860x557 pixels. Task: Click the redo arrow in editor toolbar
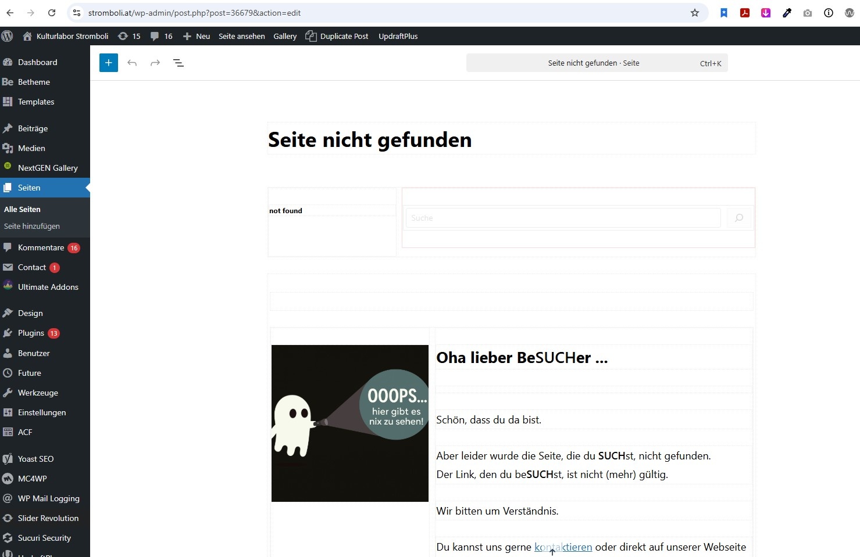pos(155,63)
